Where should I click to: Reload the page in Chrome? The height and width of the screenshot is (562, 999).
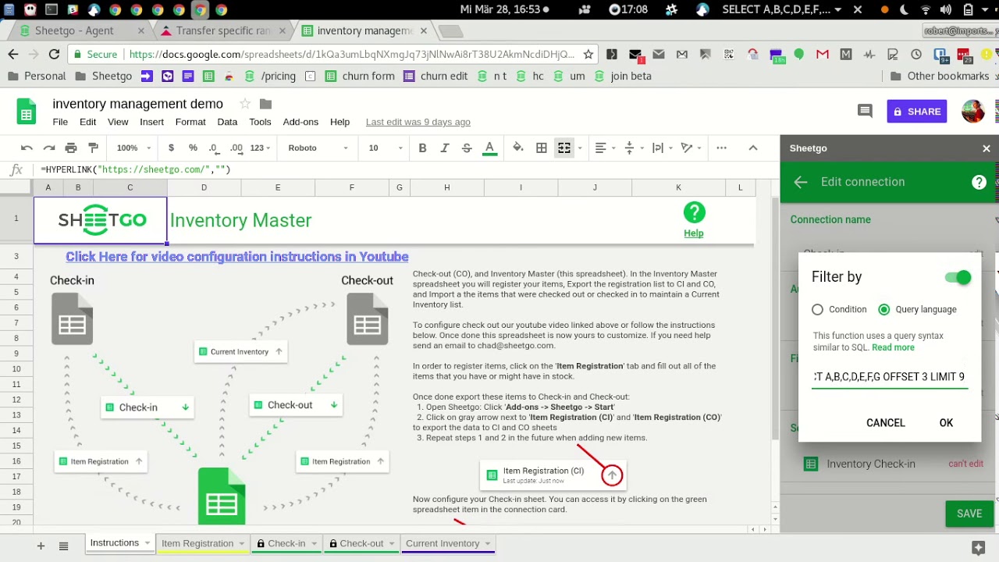point(54,54)
